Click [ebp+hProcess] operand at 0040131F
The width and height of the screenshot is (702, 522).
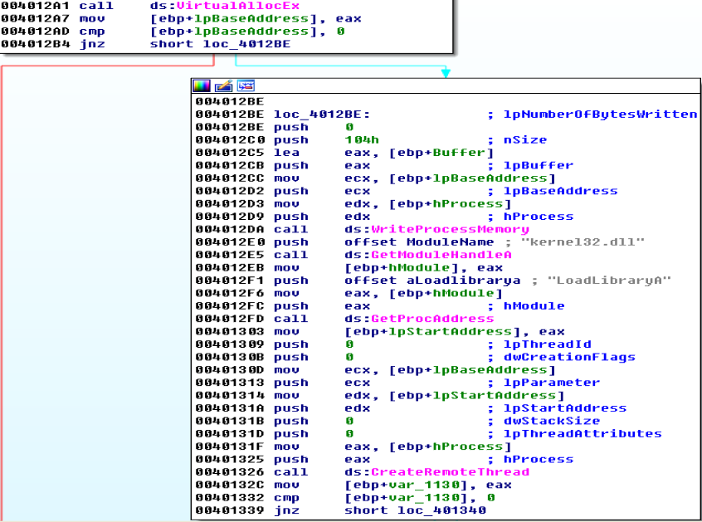[x=450, y=446]
